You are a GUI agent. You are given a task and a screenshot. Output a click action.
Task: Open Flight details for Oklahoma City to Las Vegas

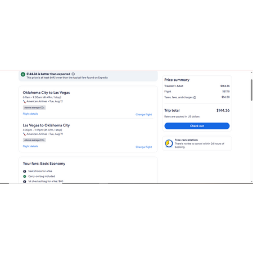[30, 114]
